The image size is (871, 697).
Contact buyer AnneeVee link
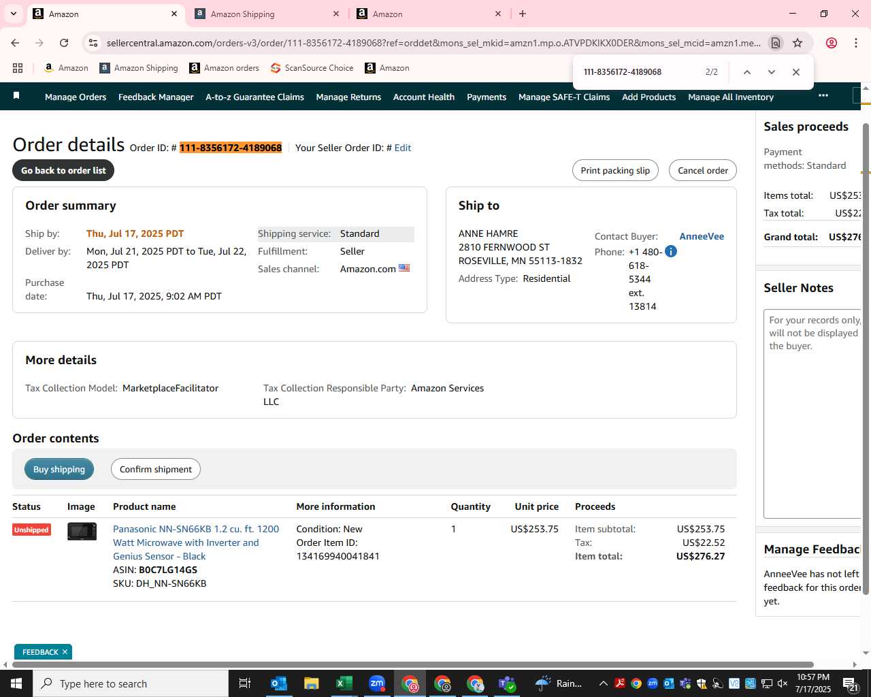(x=702, y=236)
